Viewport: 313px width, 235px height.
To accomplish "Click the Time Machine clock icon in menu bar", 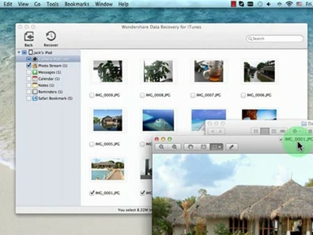I will click(260, 4).
